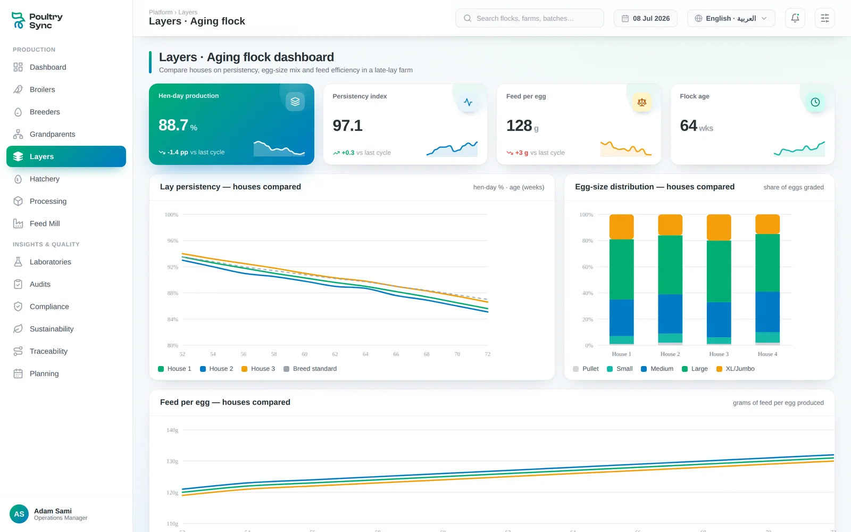Screen dimensions: 851x532
Task: Navigate to Hatchery
Action: click(x=66, y=179)
